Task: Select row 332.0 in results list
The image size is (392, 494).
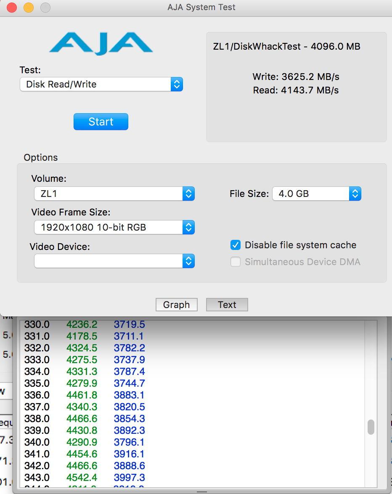Action: coord(192,348)
